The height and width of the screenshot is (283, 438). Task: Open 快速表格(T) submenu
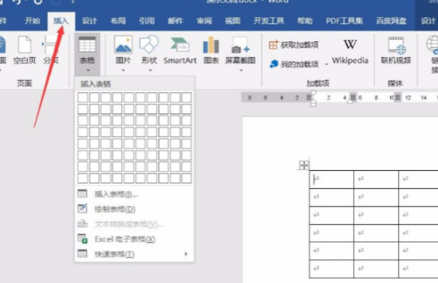pos(134,254)
